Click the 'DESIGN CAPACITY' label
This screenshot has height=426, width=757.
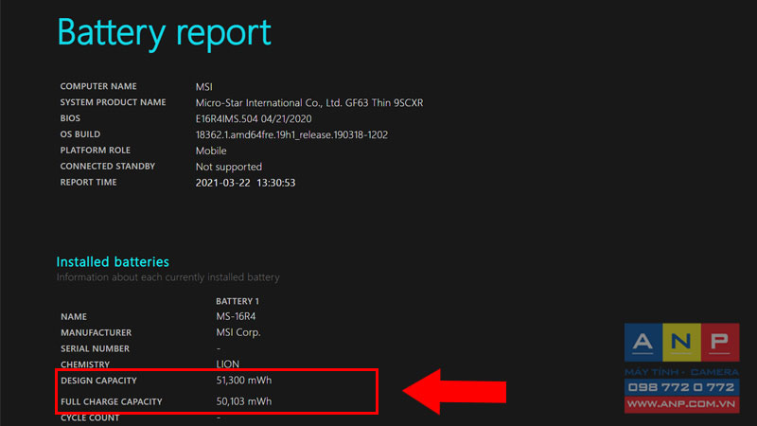99,381
